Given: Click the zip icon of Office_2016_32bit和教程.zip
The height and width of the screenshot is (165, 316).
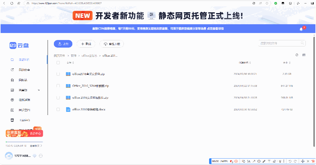Looking at the screenshot, I should click(x=68, y=86).
